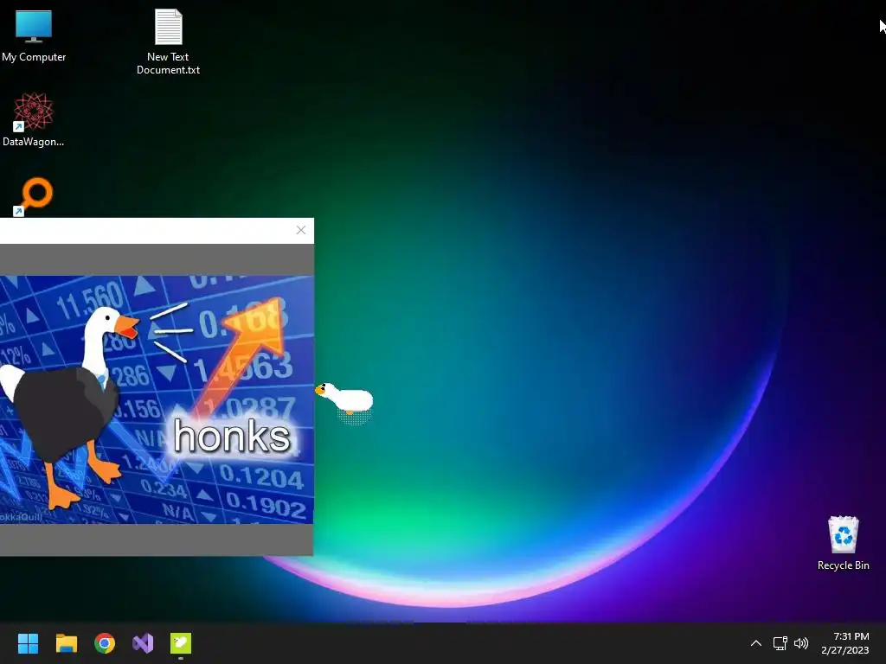Launch Google Chrome from the taskbar
886x664 pixels.
[105, 643]
